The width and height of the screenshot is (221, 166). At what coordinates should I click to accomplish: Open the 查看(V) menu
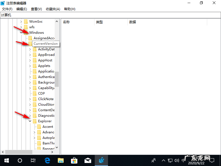pyautogui.click(x=36, y=9)
